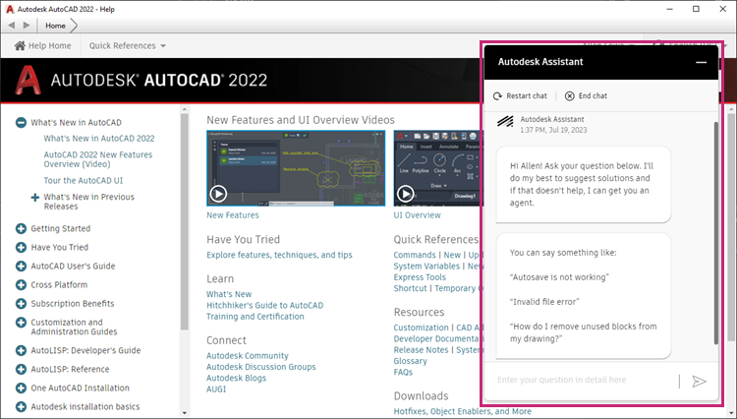Open the Tour the AutoCAD UI topic

pyautogui.click(x=84, y=181)
